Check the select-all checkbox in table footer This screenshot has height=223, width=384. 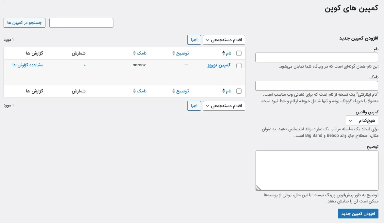(x=239, y=91)
